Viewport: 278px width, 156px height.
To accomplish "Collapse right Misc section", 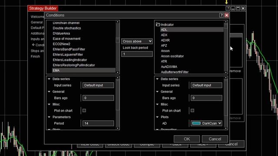I will 157,104.
